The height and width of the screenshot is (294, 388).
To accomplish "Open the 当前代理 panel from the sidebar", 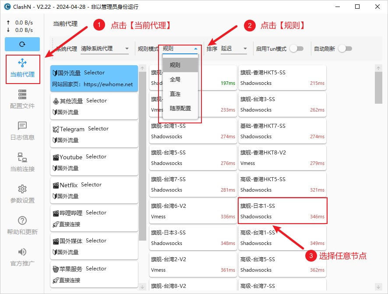I will click(22, 69).
